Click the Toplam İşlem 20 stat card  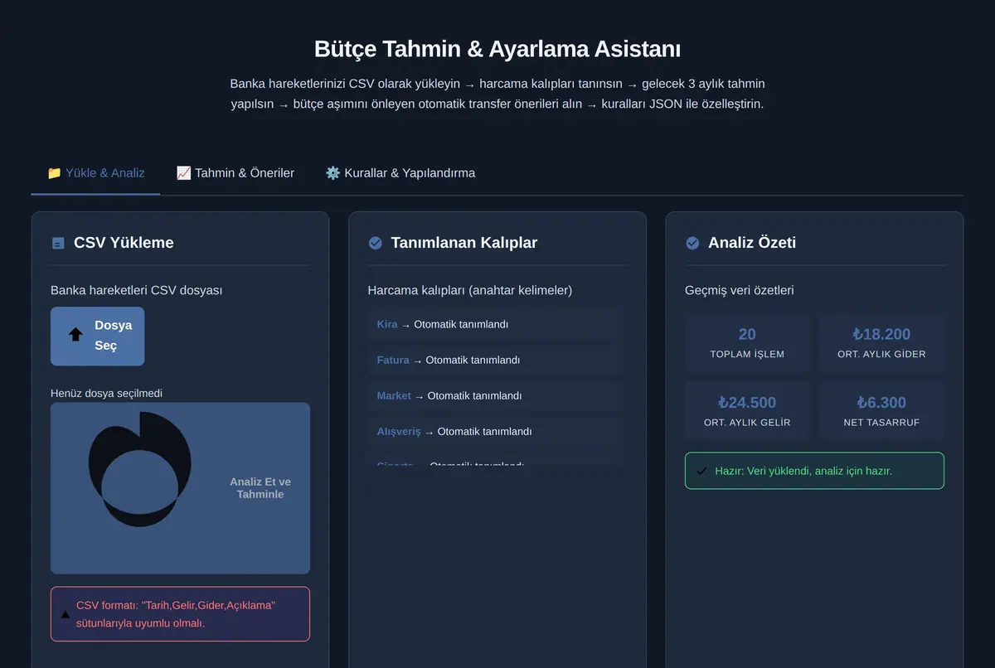pos(747,343)
